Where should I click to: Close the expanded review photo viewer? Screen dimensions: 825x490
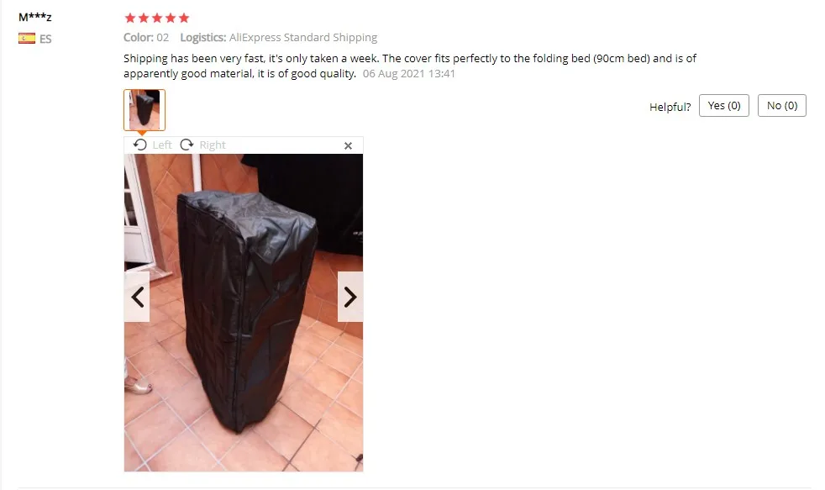pos(348,145)
